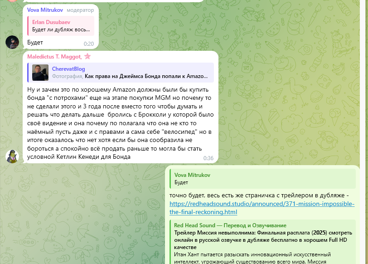Open Vova Mitrukov's dark round avatar
The height and width of the screenshot is (264, 368).
[x=12, y=42]
